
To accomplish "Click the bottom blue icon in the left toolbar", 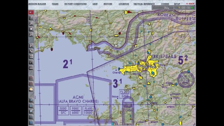I will (31, 122).
